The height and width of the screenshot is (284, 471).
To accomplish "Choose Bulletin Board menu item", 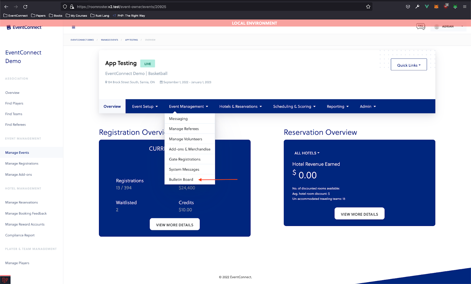I will 190,180.
